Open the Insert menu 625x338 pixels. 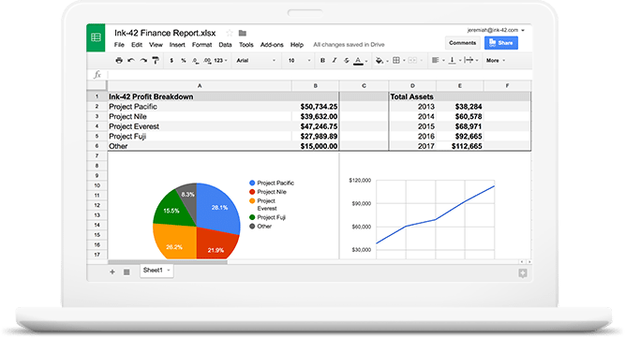pyautogui.click(x=177, y=45)
